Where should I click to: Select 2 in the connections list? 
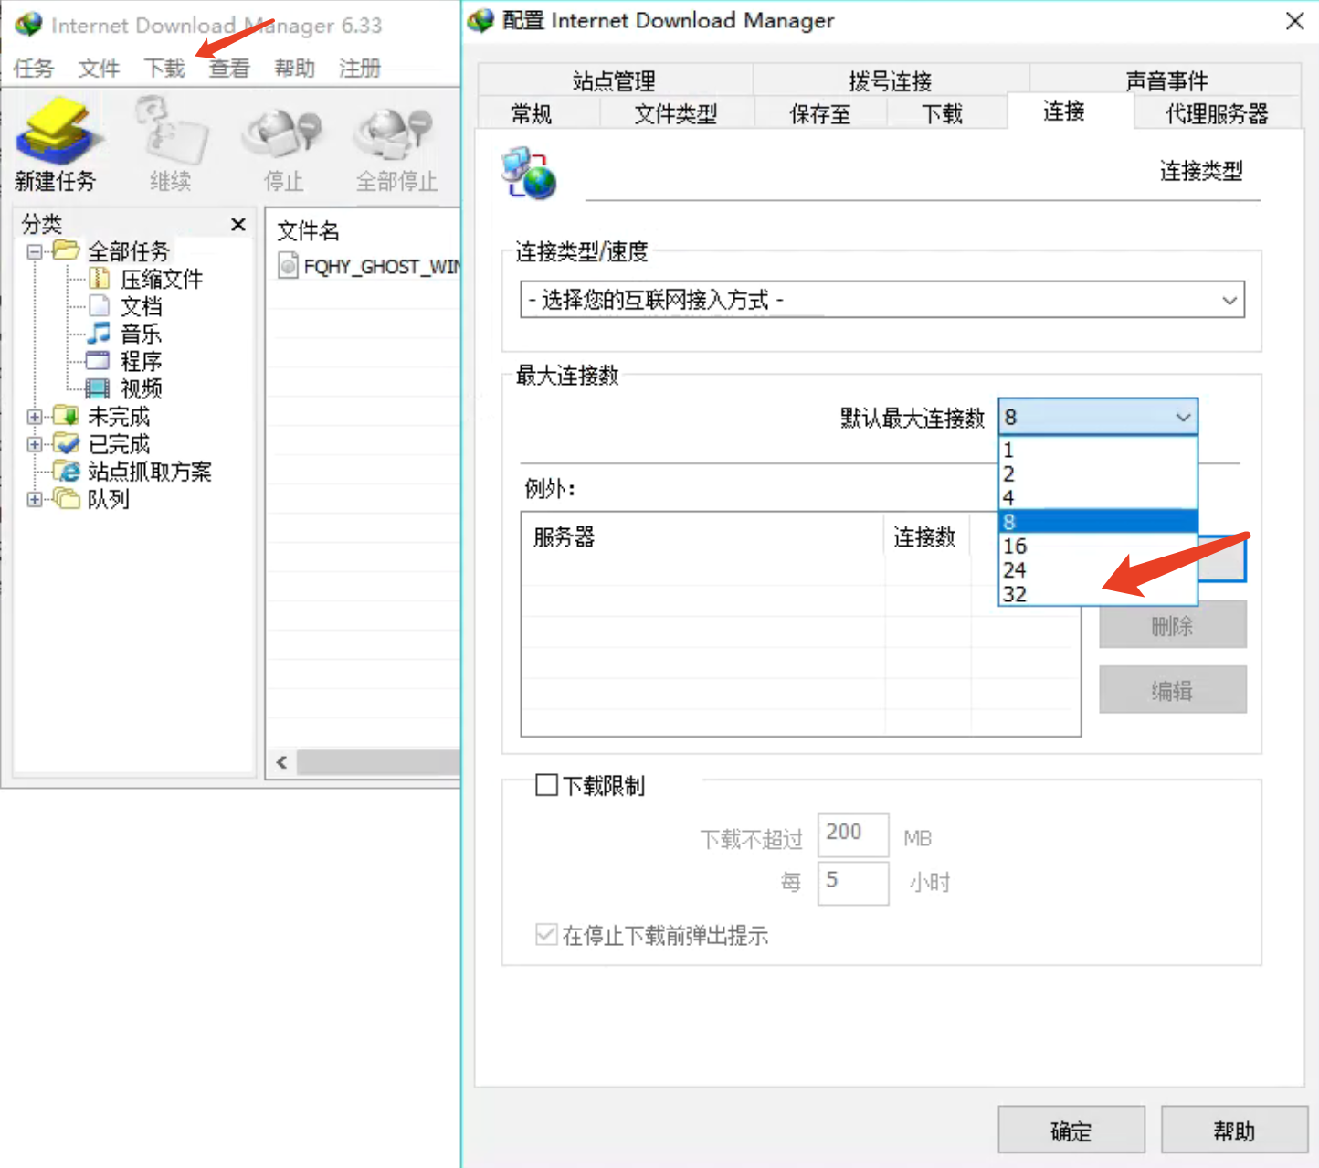coord(1098,473)
